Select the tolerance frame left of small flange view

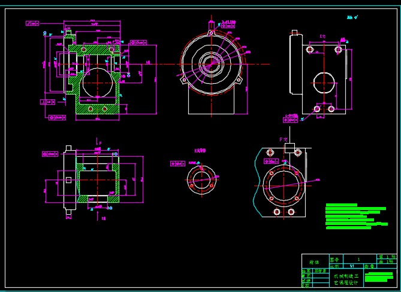coord(177,163)
